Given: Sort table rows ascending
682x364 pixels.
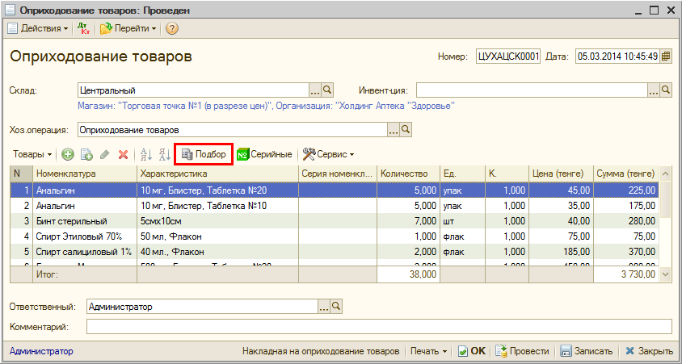Looking at the screenshot, I should coord(146,154).
